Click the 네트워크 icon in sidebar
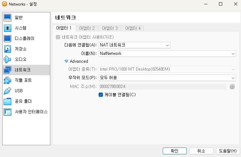The width and height of the screenshot is (241, 157). point(7,70)
